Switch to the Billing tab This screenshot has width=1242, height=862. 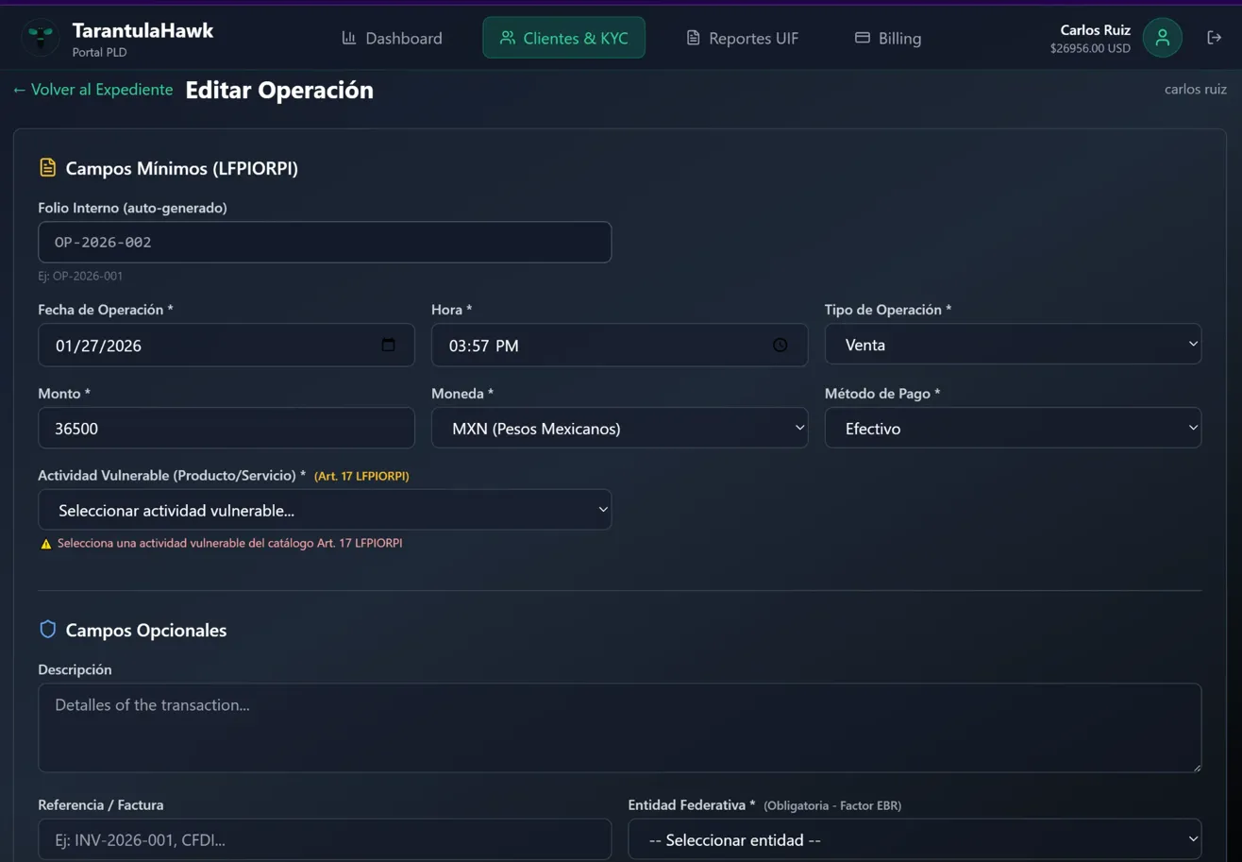pos(887,39)
